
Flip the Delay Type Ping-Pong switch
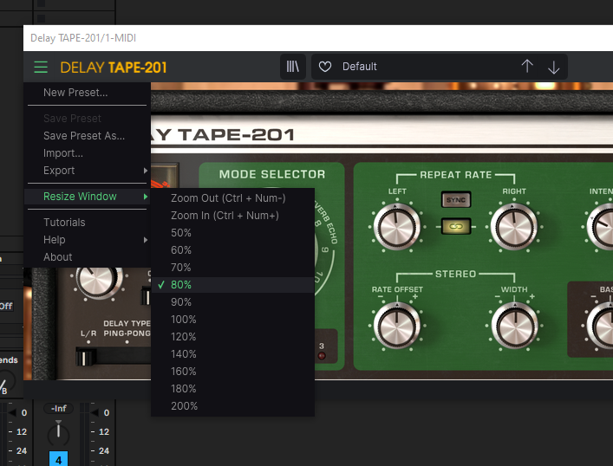pyautogui.click(x=85, y=356)
